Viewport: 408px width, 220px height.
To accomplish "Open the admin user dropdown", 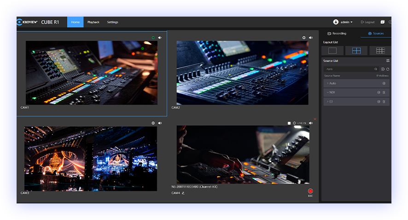I will coord(343,22).
